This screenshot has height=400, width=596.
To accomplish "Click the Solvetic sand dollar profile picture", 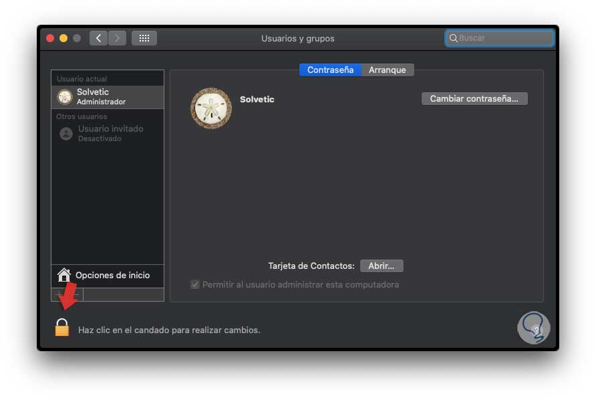I will pyautogui.click(x=211, y=108).
